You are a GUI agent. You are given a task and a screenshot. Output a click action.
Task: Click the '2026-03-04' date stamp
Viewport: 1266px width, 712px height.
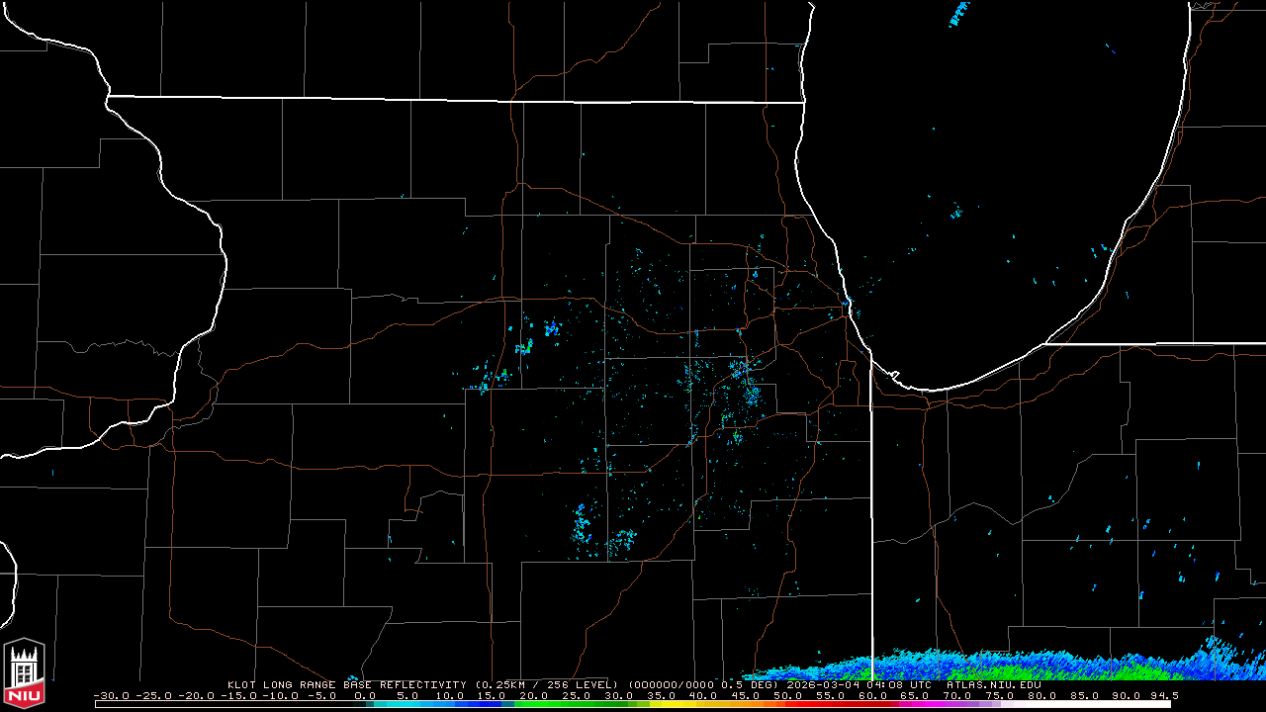[823, 684]
